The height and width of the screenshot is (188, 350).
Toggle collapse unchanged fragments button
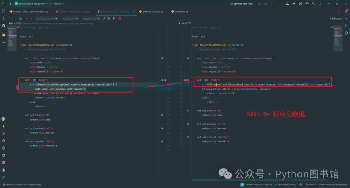[x=104, y=18]
